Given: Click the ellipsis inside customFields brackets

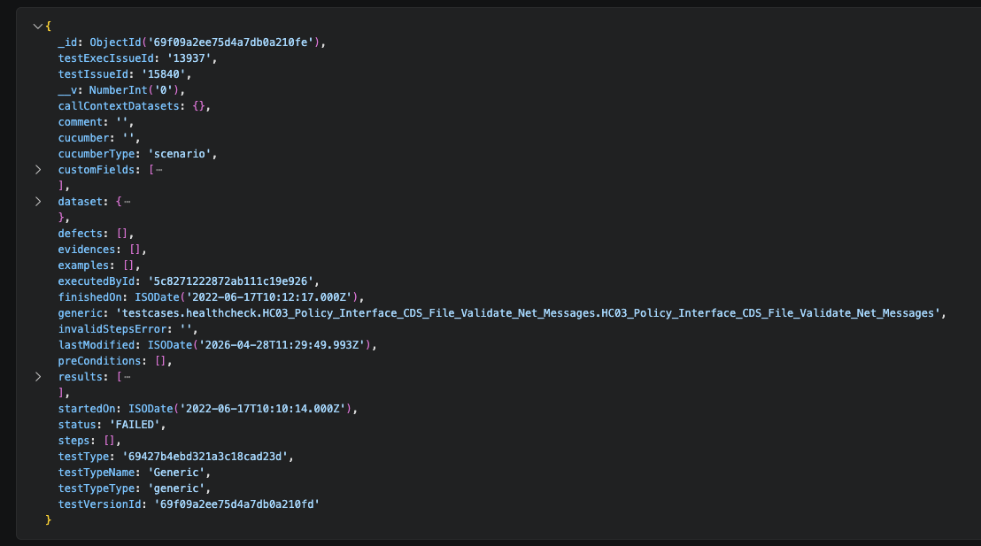Looking at the screenshot, I should (x=158, y=169).
